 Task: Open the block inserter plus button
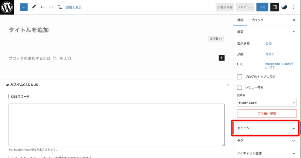[x=24, y=7]
